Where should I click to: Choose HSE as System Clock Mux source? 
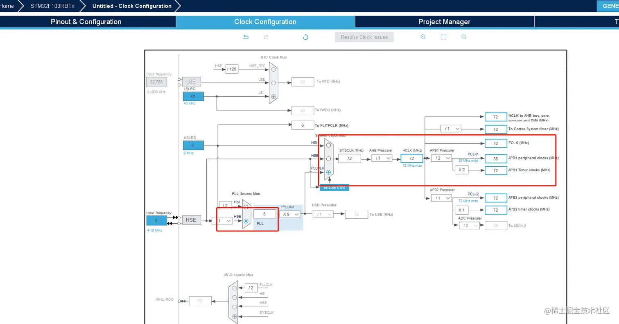328,159
